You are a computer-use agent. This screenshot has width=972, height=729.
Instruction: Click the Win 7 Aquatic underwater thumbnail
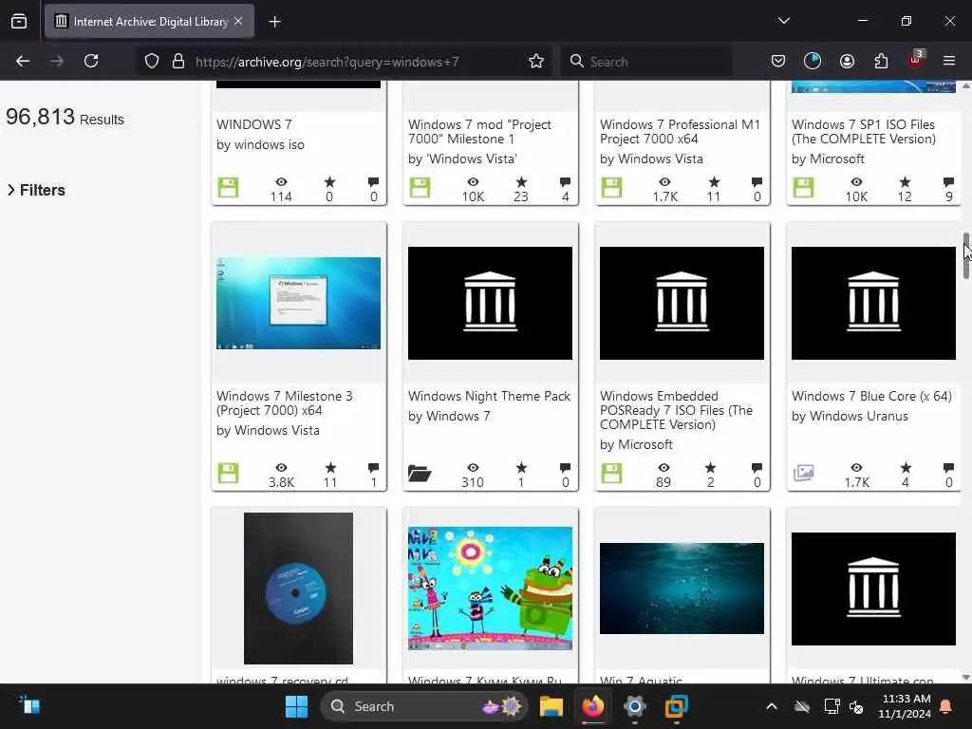(x=682, y=589)
